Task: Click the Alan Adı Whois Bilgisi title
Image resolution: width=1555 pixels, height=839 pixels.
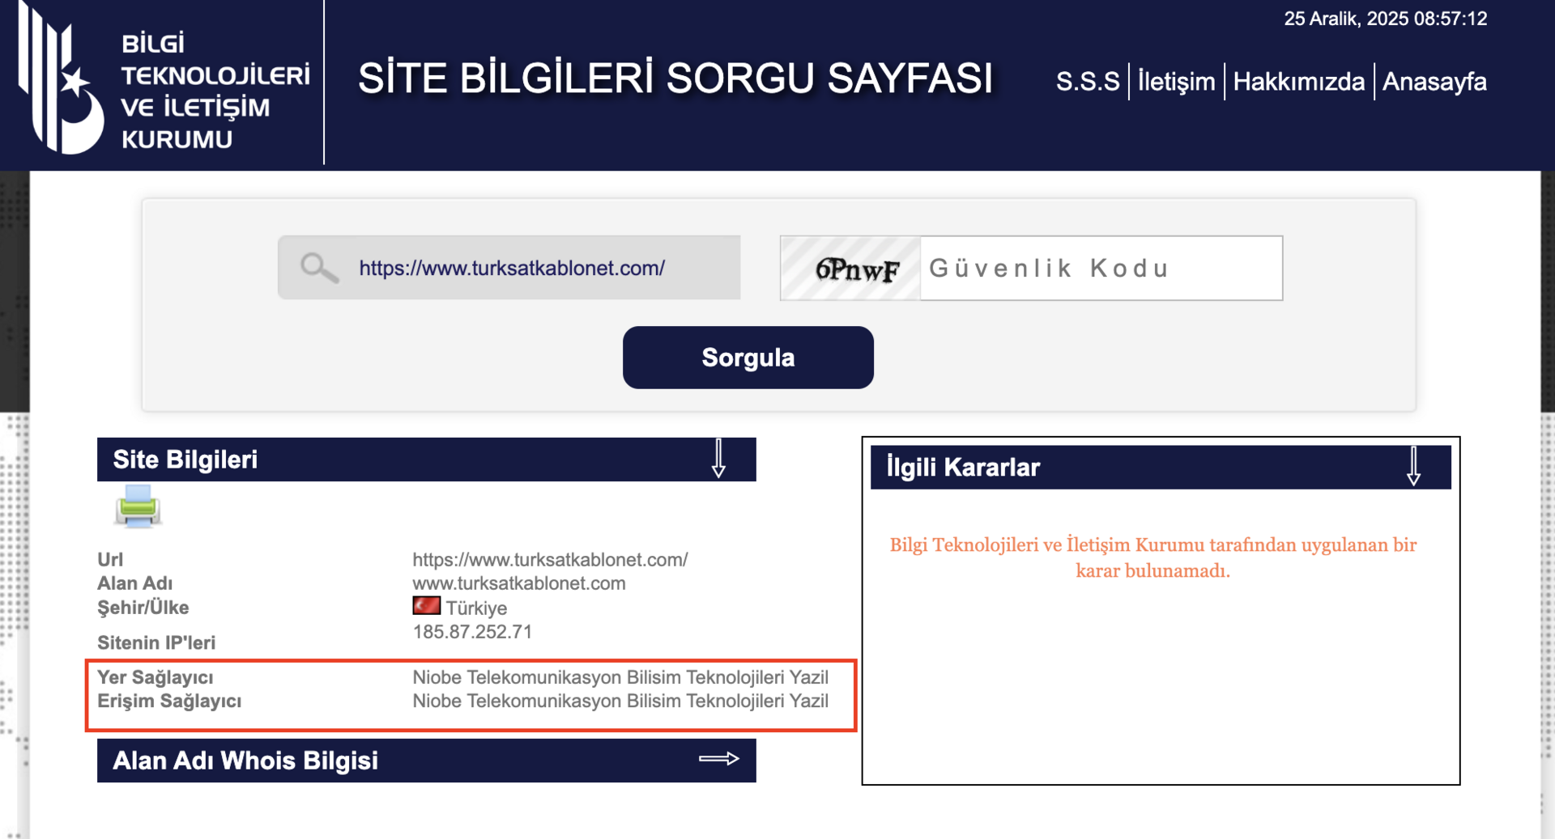Action: pyautogui.click(x=245, y=761)
